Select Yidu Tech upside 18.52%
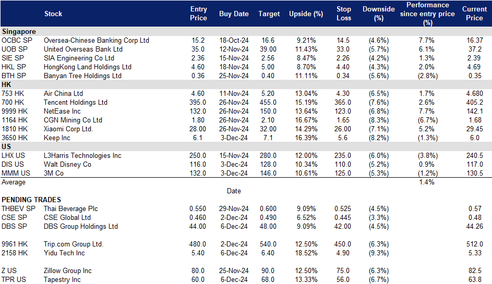Screen dimensions: 492x284 pos(306,253)
